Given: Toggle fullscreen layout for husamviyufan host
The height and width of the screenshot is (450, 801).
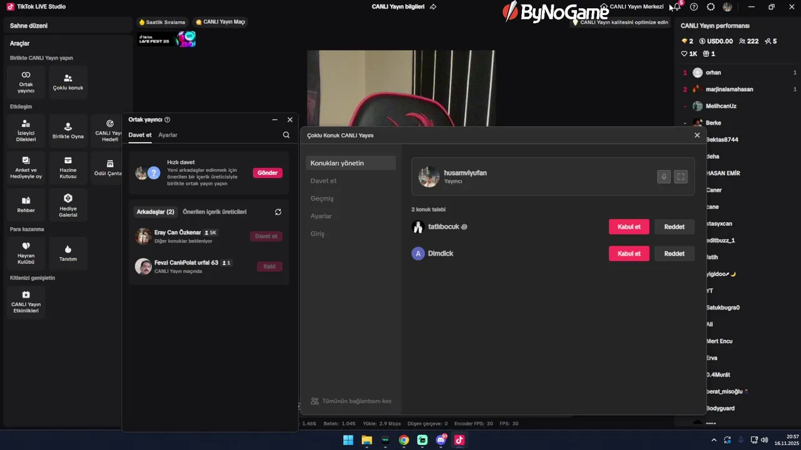Looking at the screenshot, I should point(681,177).
